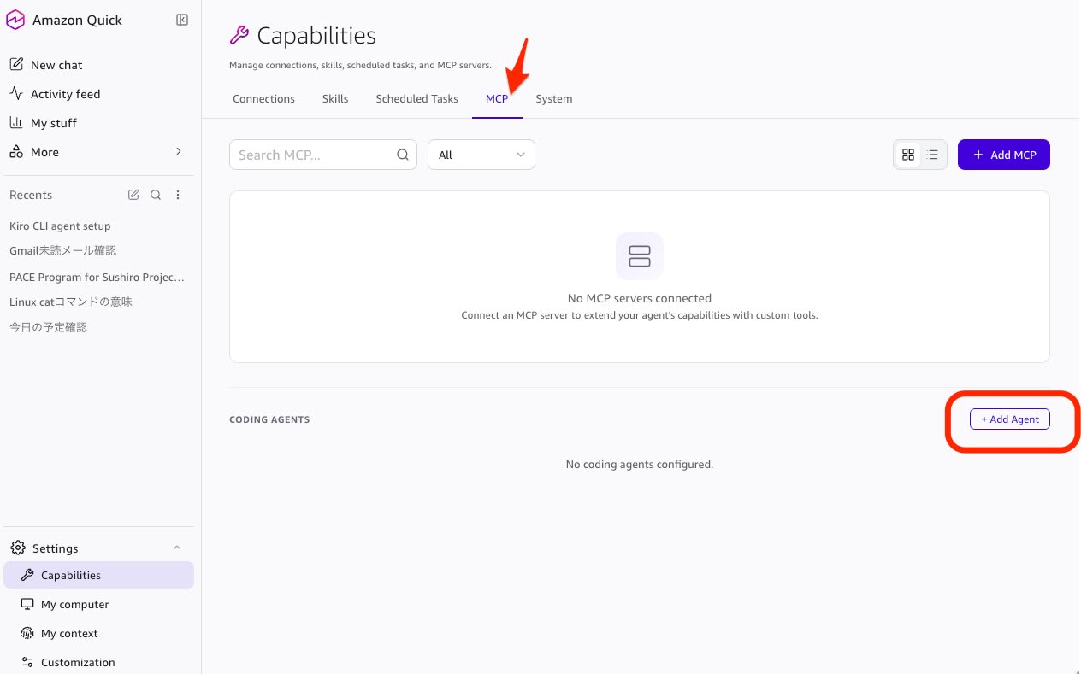Start new chat from Recents compose icon
The image size is (1081, 674).
[133, 195]
